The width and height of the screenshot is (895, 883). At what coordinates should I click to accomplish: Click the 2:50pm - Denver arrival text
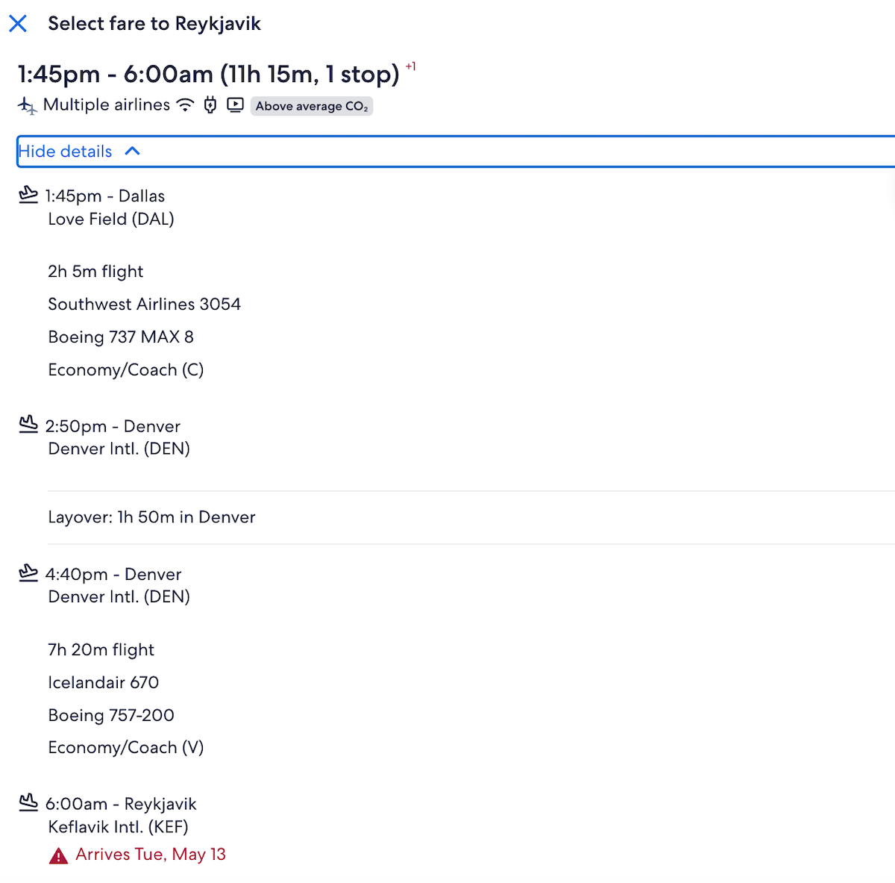pos(113,426)
